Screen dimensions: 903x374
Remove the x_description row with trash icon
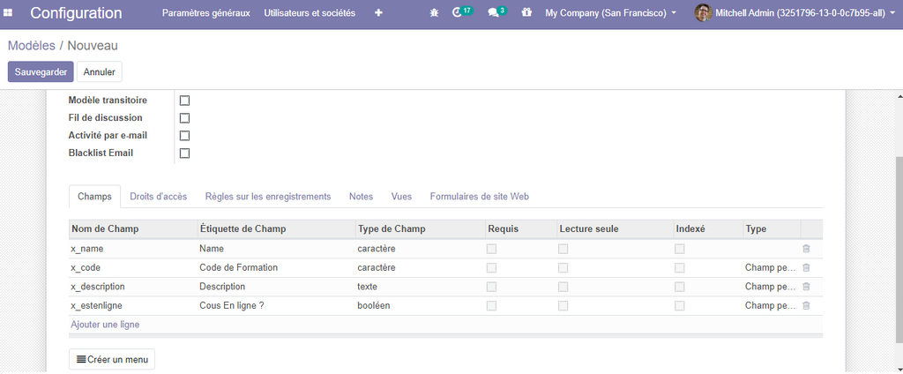tap(805, 287)
